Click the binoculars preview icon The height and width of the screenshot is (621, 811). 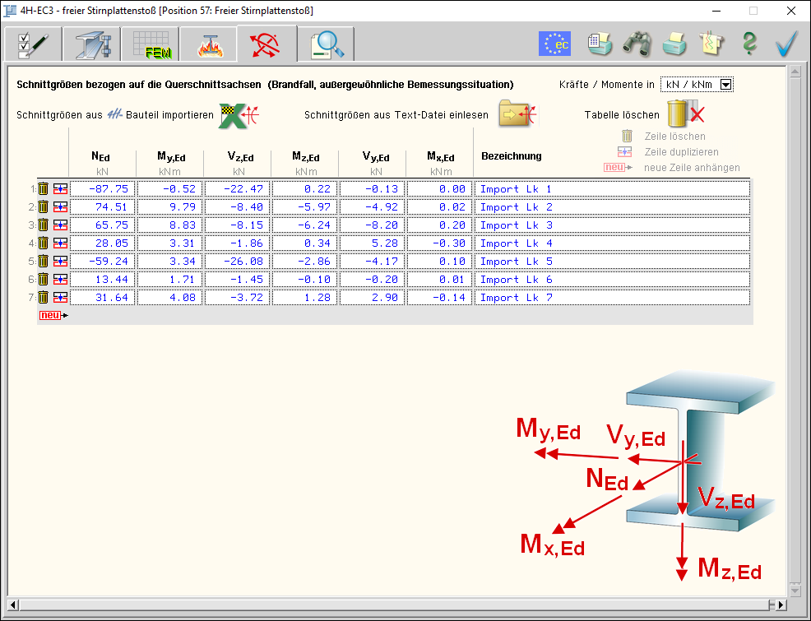[x=637, y=44]
